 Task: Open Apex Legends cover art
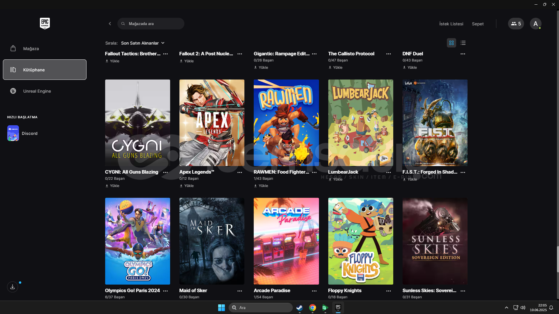pyautogui.click(x=212, y=123)
